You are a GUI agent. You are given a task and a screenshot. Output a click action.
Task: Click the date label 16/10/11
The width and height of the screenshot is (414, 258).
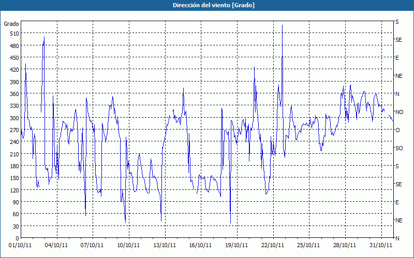(200, 246)
